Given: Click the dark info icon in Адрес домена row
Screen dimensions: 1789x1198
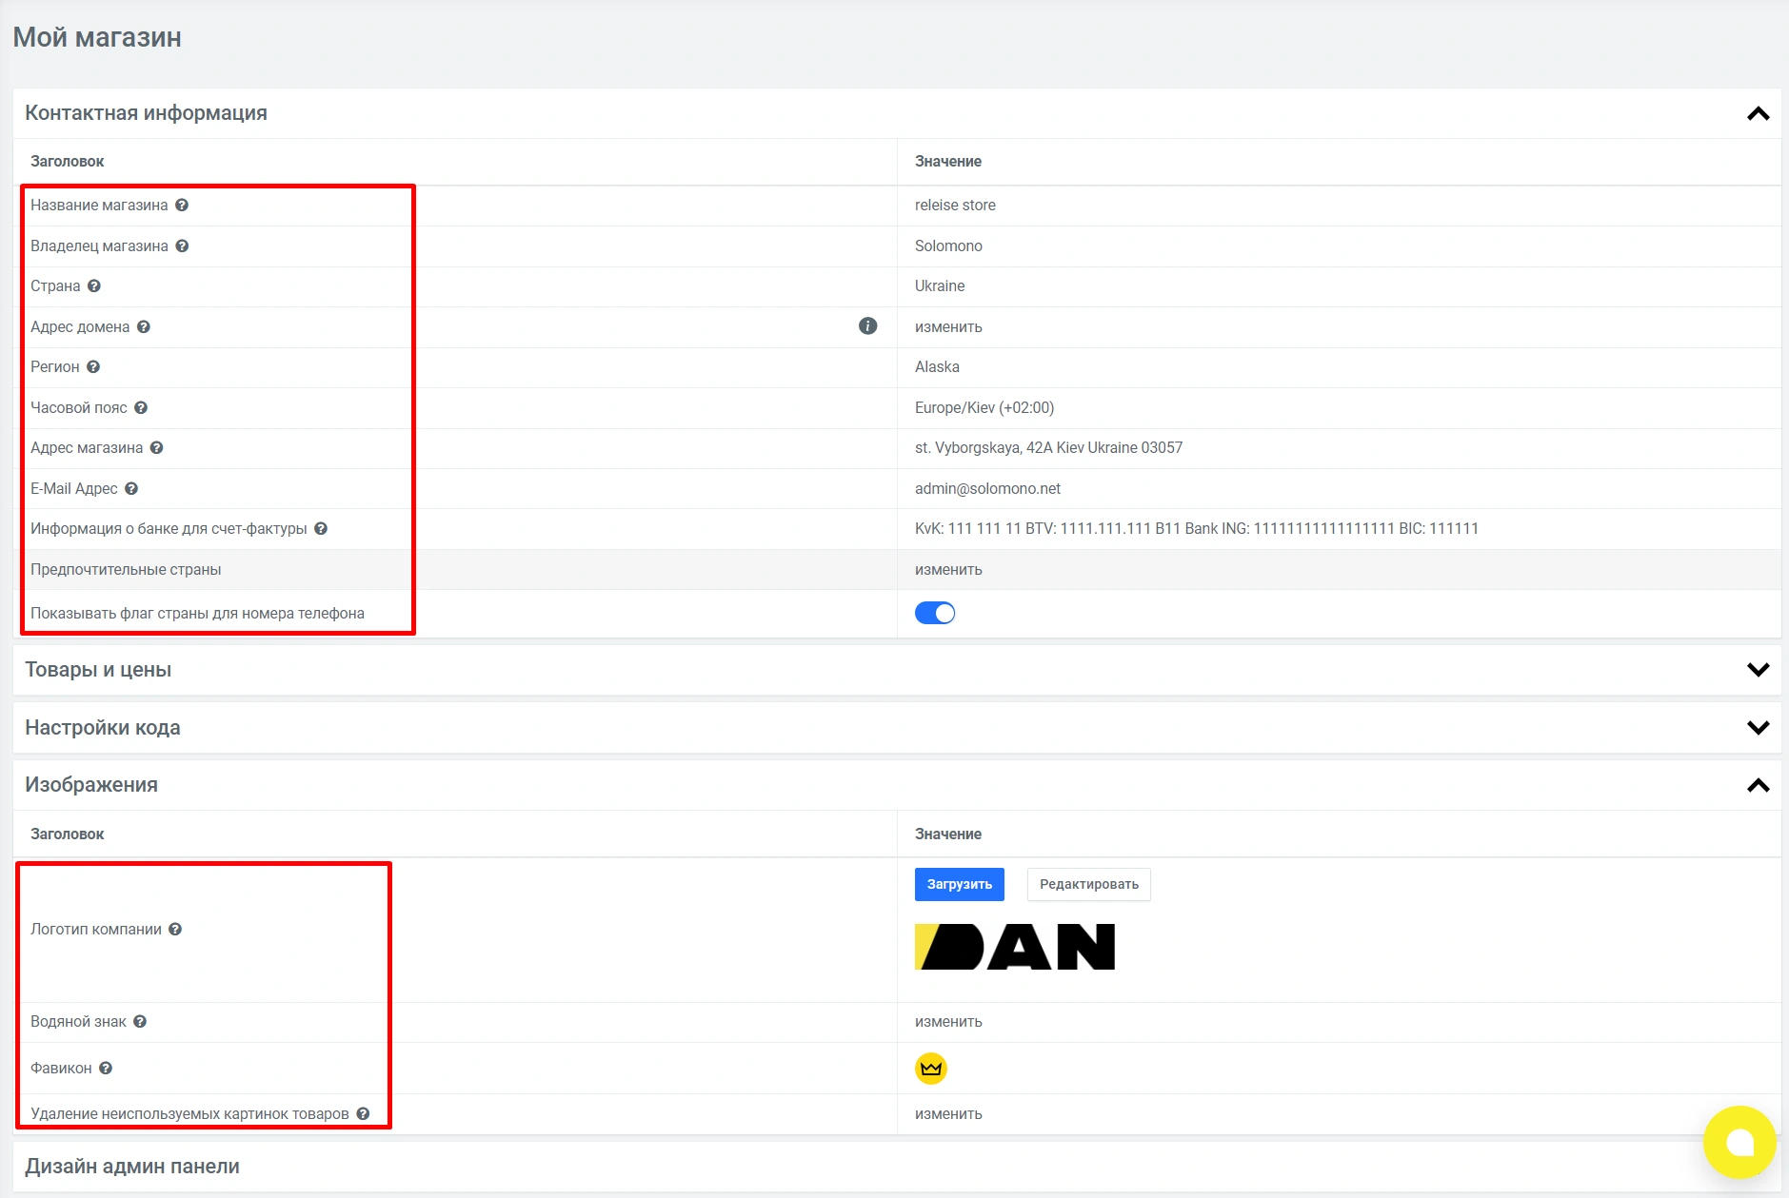Looking at the screenshot, I should click(867, 326).
